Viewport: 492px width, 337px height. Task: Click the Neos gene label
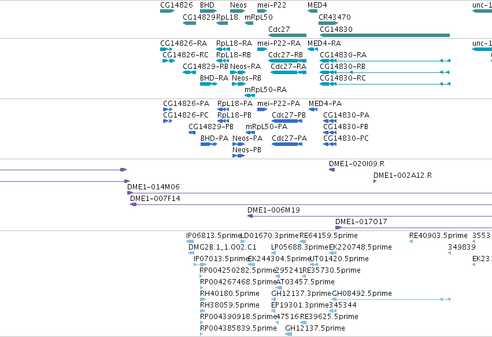(238, 5)
